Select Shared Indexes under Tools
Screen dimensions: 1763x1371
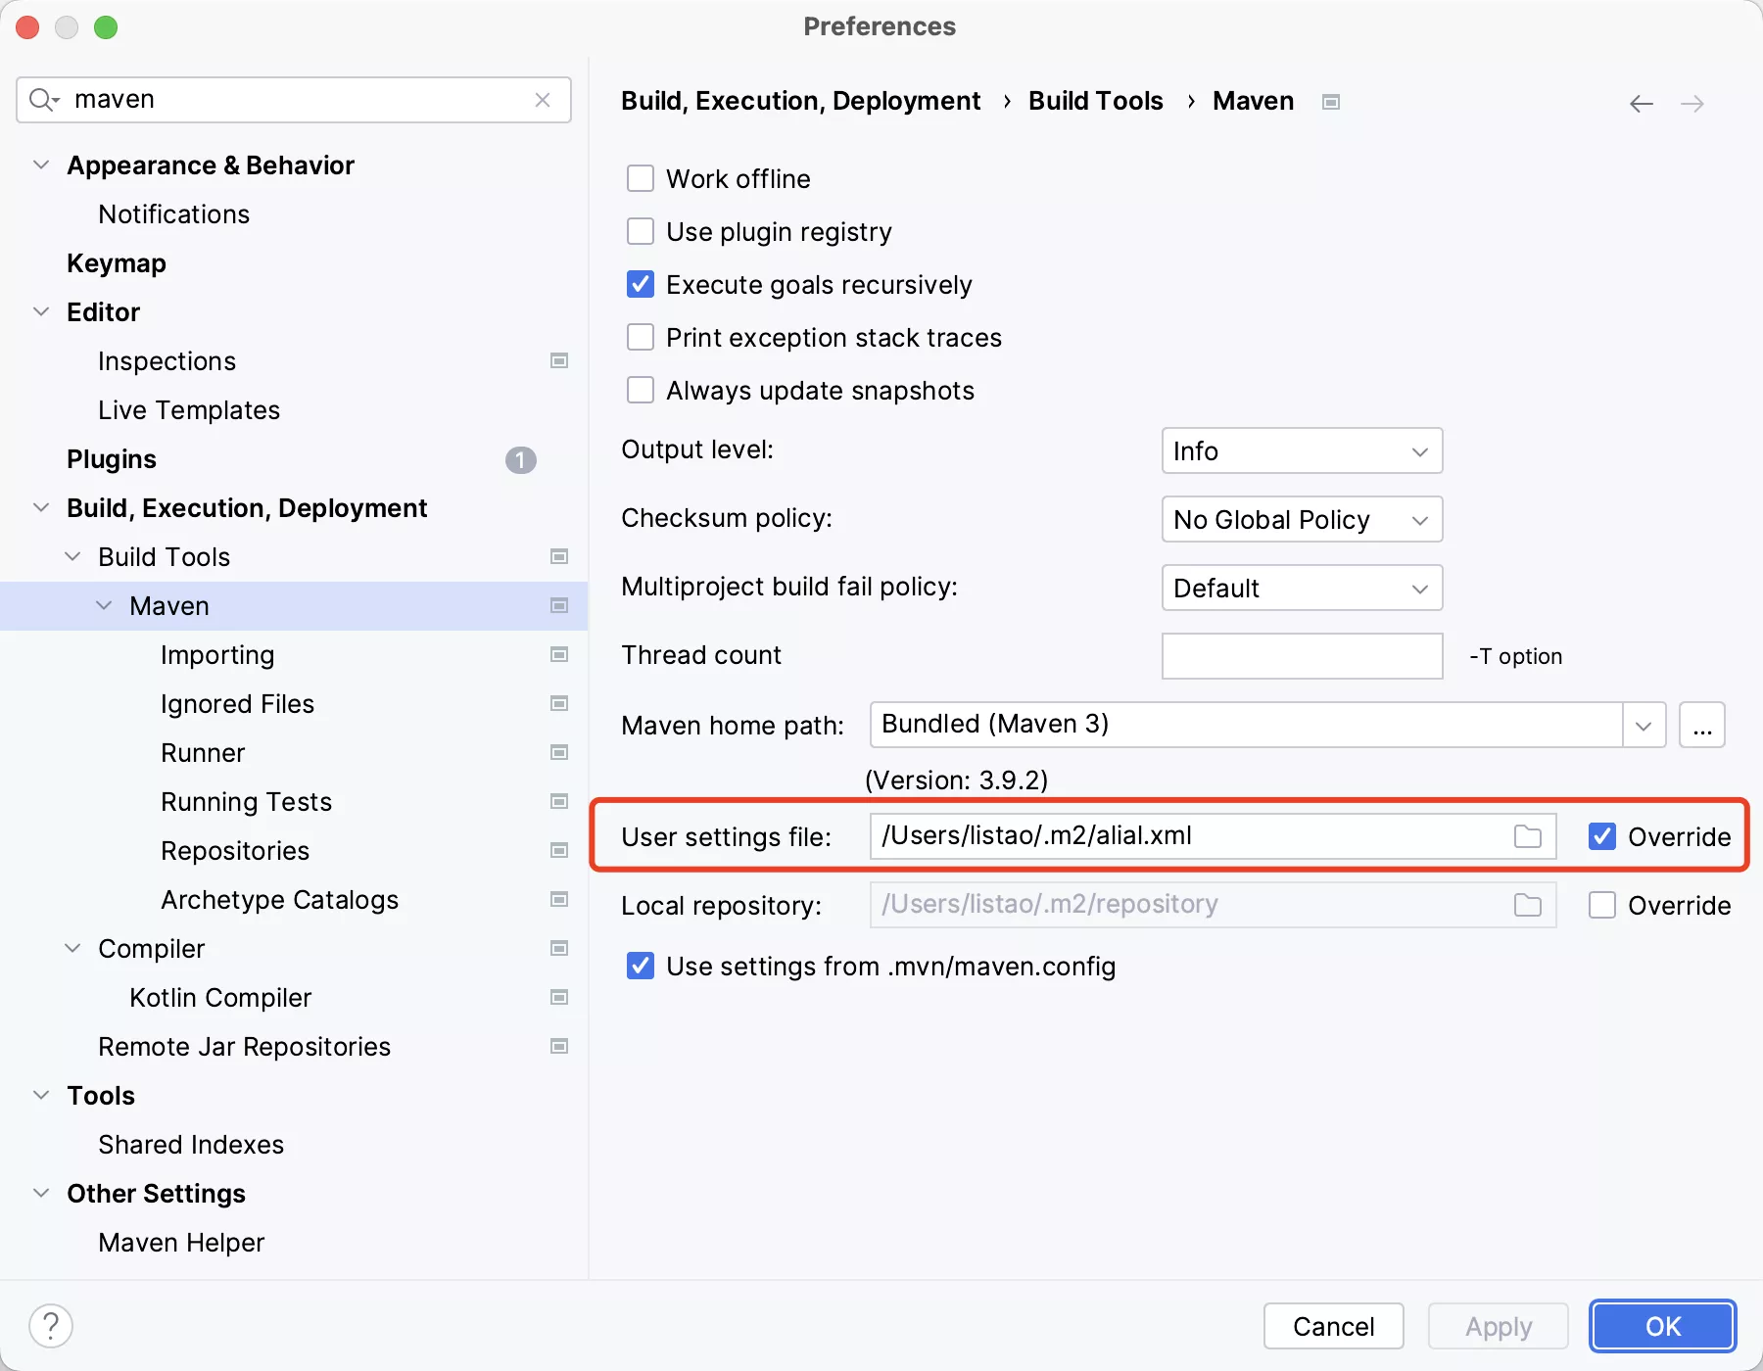[x=191, y=1145]
